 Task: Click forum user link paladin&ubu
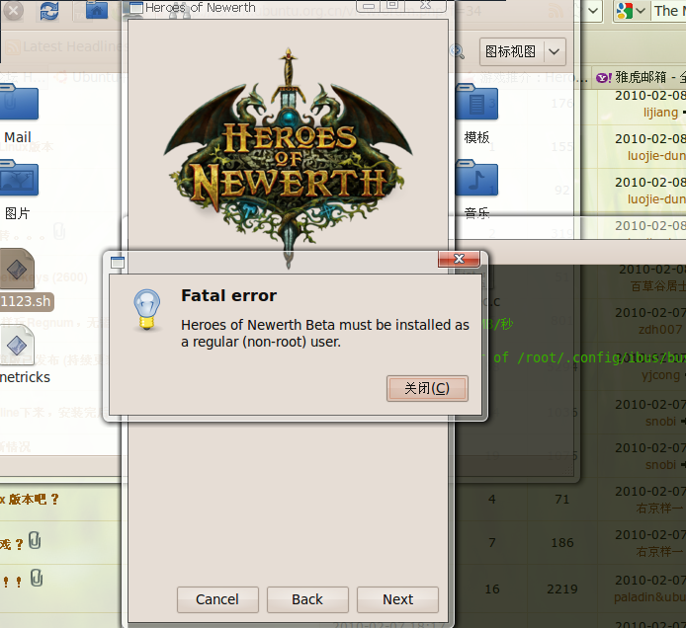tap(649, 596)
